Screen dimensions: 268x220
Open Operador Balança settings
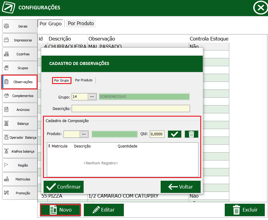(x=20, y=137)
